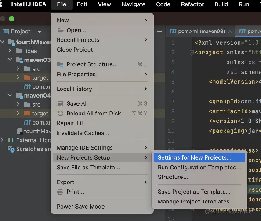The image size is (261, 221).
Task: Select New Projects Setup entry
Action: 102,157
